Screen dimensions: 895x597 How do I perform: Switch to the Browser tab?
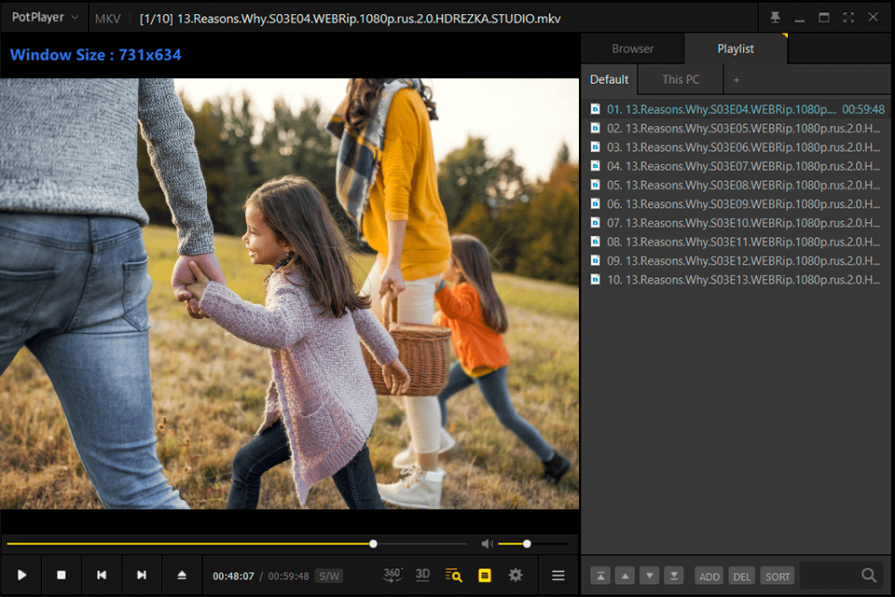[x=632, y=48]
